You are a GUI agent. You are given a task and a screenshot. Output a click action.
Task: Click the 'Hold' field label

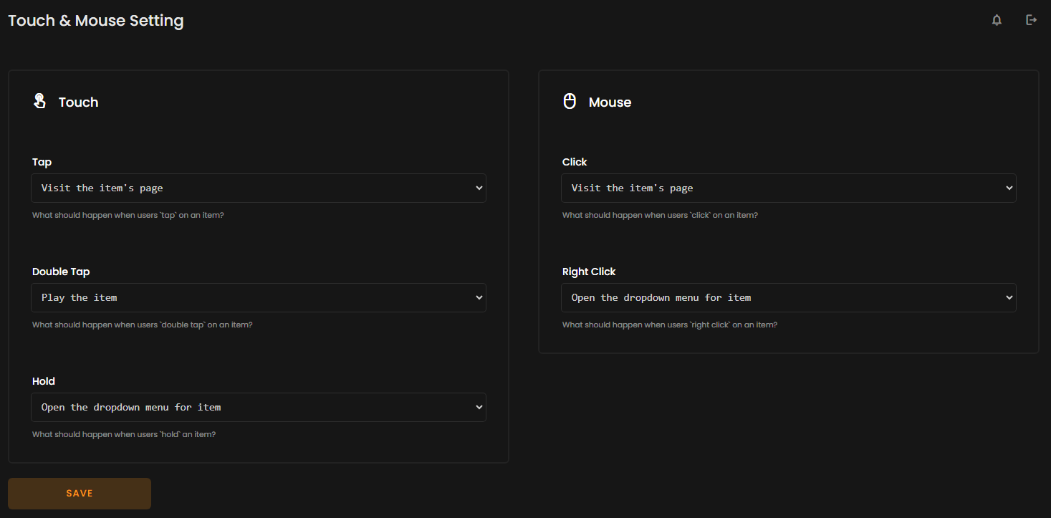44,381
